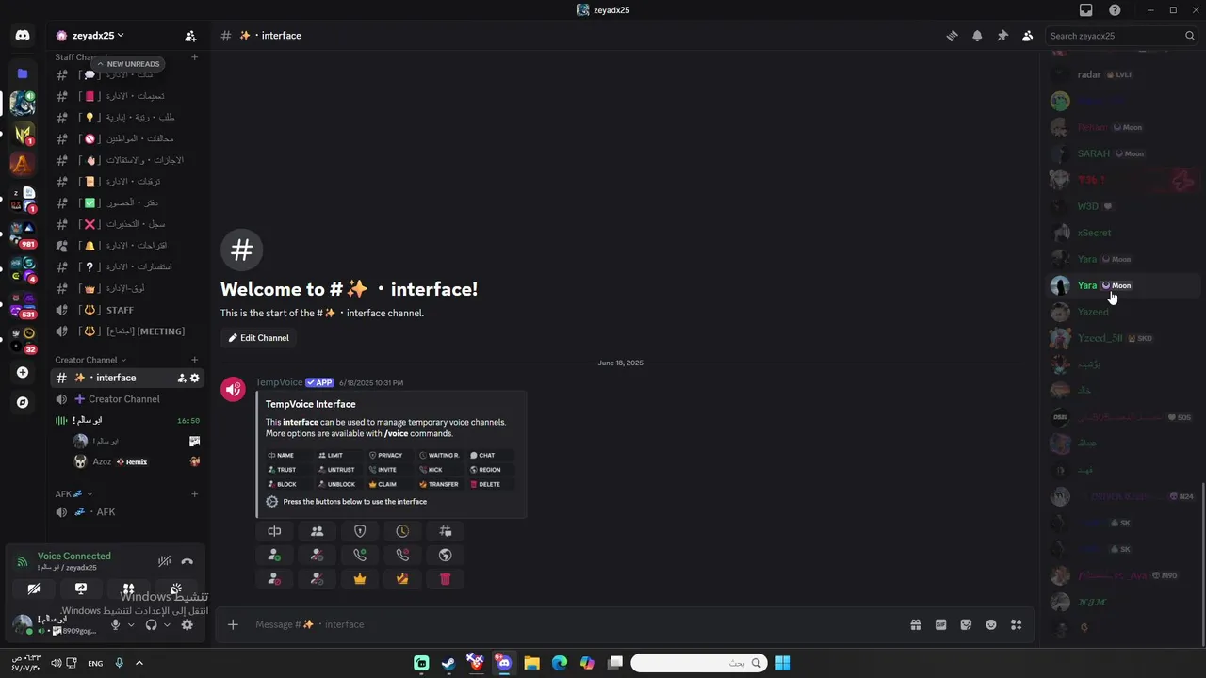The height and width of the screenshot is (678, 1206).
Task: Click the TempVoice kick phone button
Action: (x=402, y=556)
